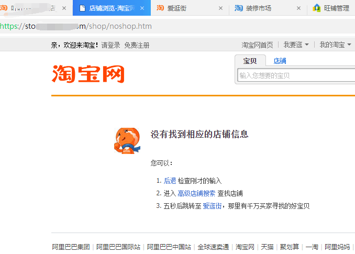Open the 淘宝网首页 link
This screenshot has width=355, height=254.
click(257, 45)
